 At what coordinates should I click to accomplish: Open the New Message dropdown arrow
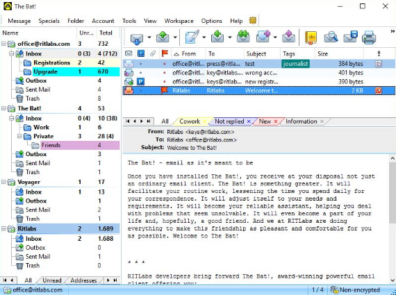[204, 37]
